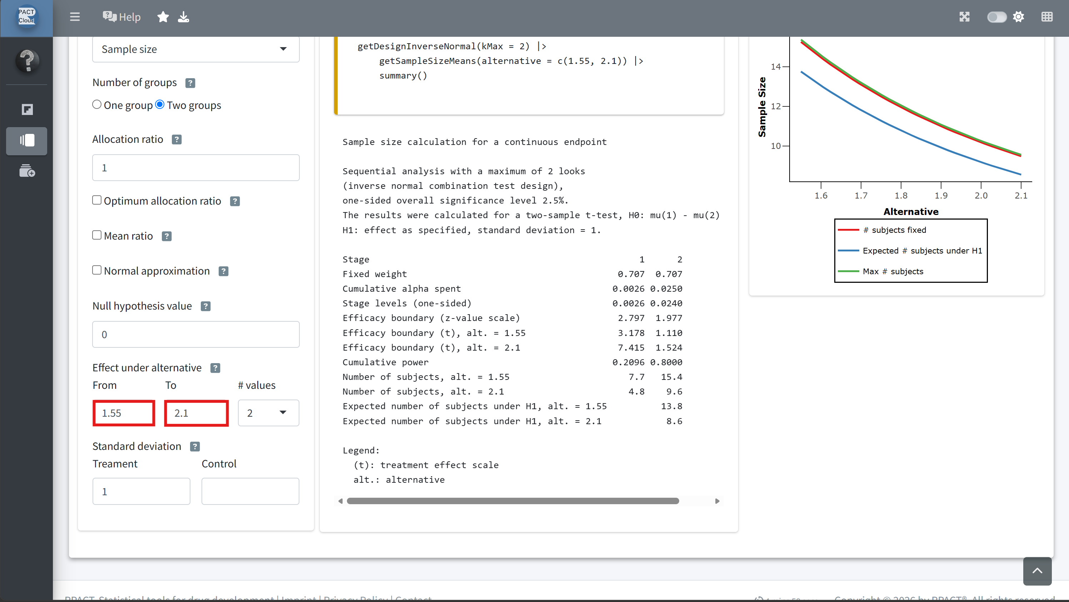Open the design page sidebar icon
Screen dimensions: 1069x602
point(27,110)
